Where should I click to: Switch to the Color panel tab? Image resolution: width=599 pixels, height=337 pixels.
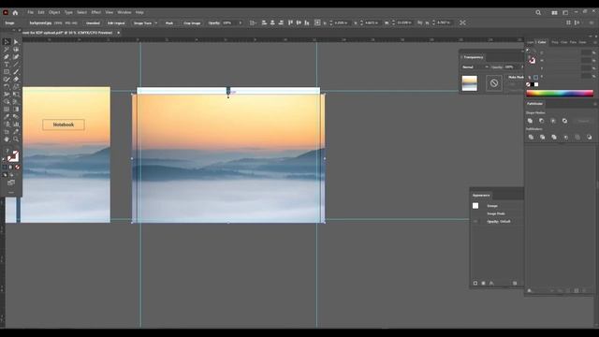542,42
